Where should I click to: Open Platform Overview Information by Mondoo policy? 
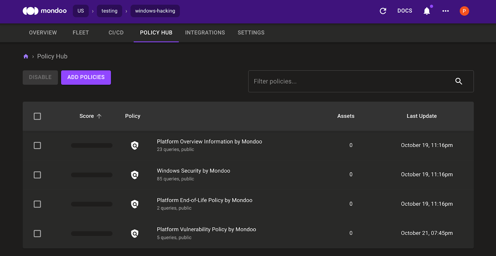tap(210, 141)
